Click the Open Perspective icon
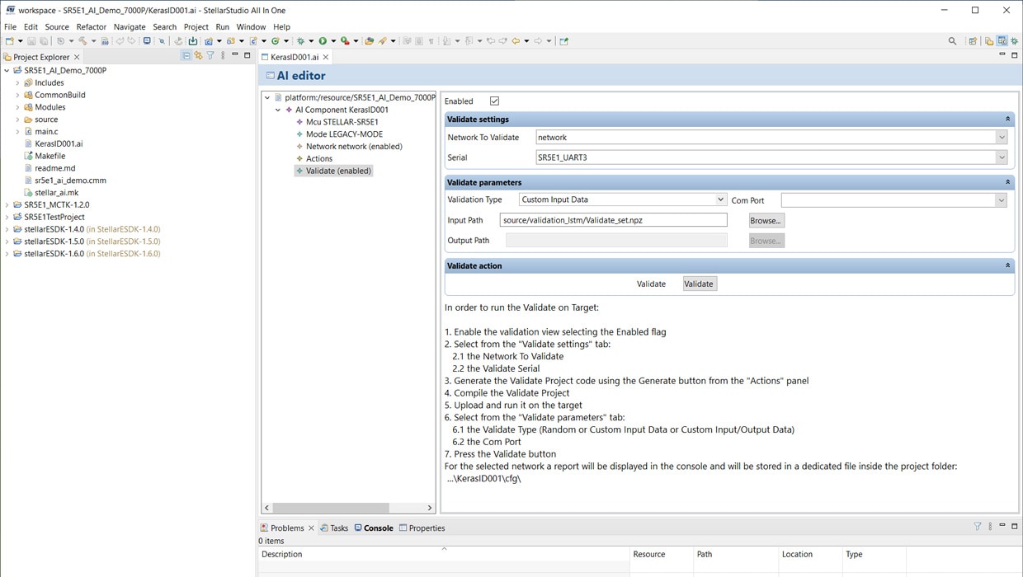This screenshot has height=577, width=1023. tap(973, 41)
